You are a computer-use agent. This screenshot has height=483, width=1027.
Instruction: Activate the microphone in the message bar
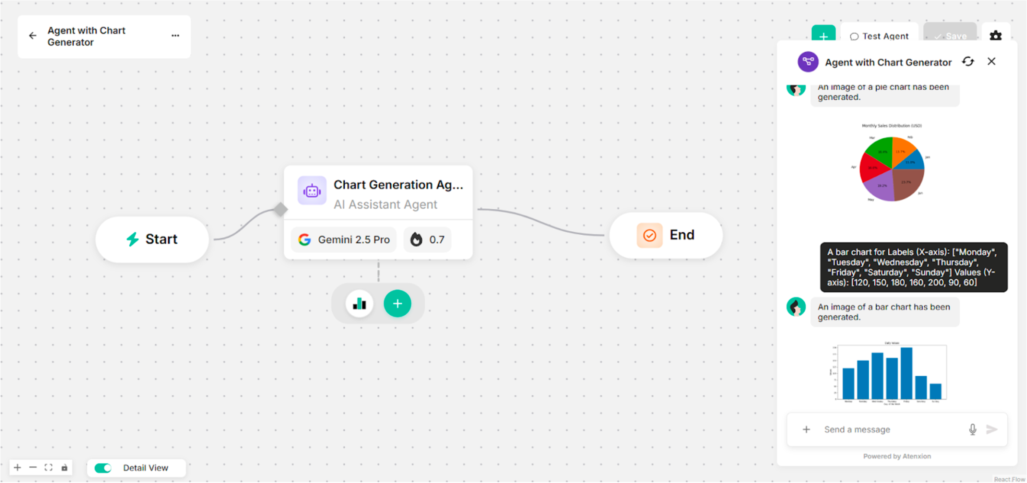click(x=973, y=429)
